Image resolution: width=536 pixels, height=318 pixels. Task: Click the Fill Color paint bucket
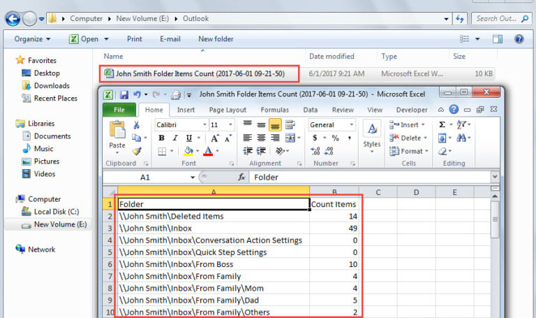(x=188, y=151)
